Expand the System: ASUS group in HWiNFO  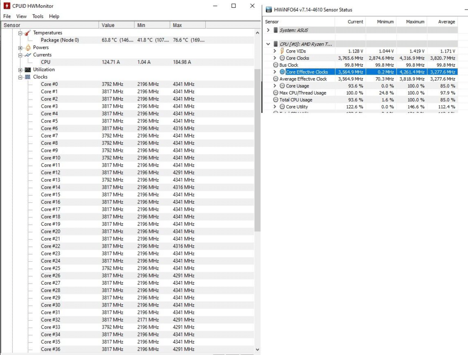point(268,30)
